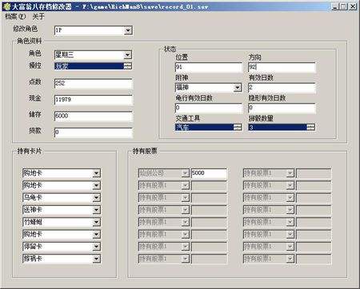Focus the 隐形有效日数 input field
The image size is (360, 289).
click(282, 108)
